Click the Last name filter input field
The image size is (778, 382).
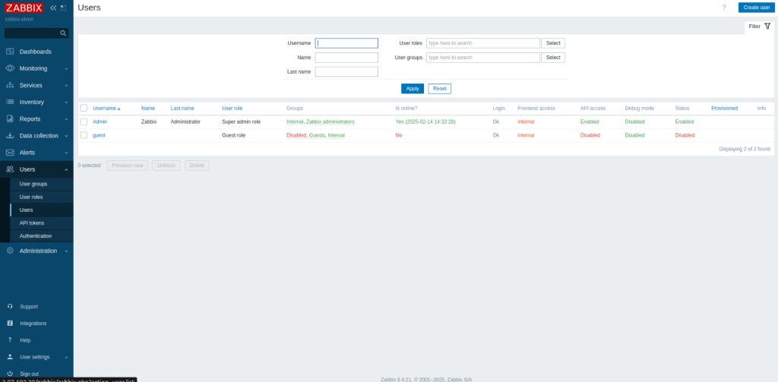(346, 72)
